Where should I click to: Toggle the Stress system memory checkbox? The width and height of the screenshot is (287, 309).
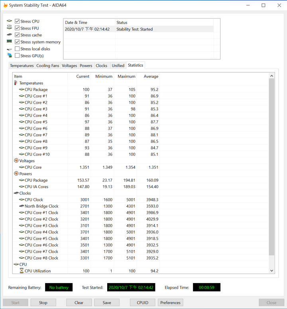[17, 42]
